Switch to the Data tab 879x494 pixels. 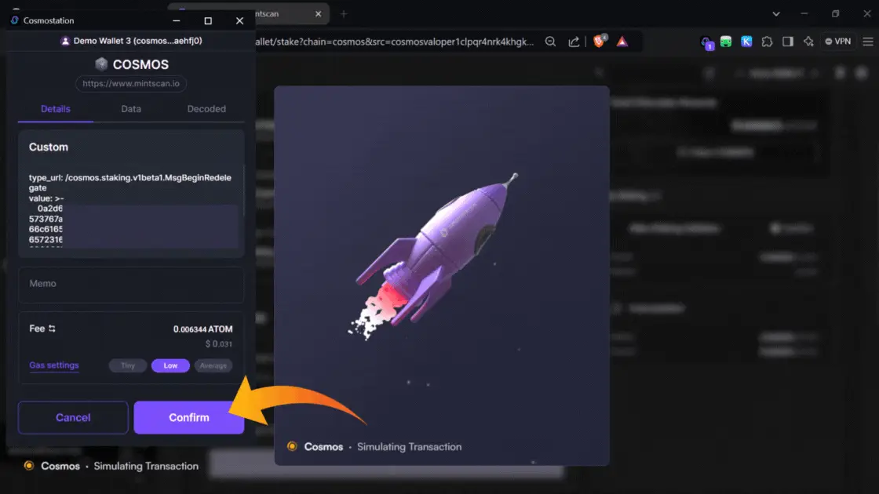coord(131,109)
